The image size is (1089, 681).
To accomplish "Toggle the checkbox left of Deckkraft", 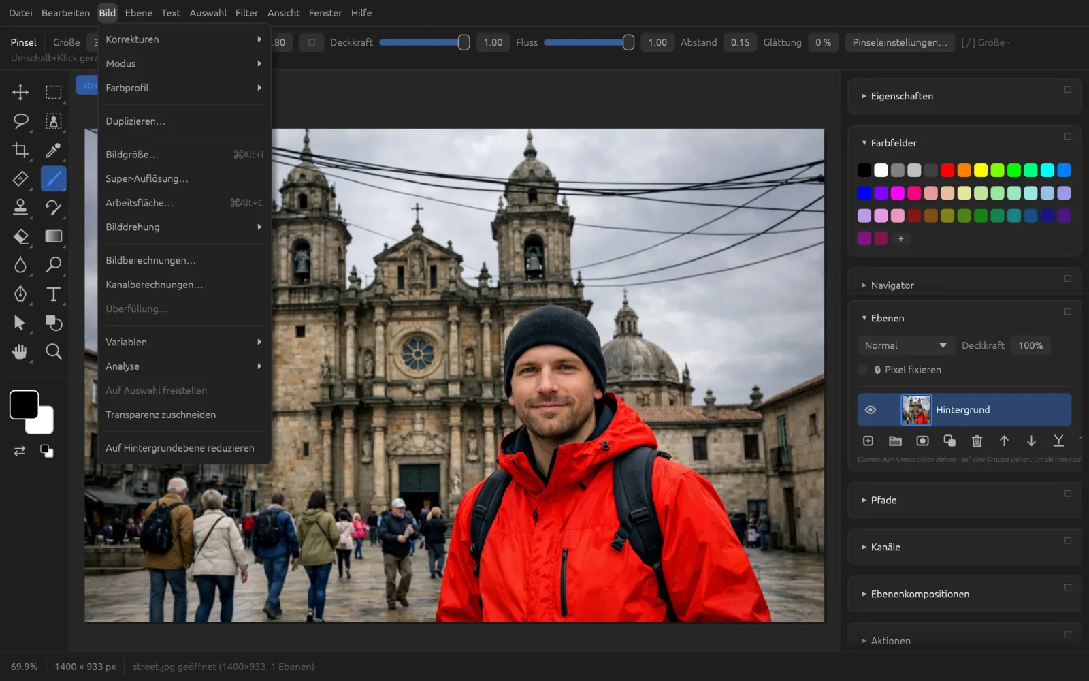I will (312, 42).
